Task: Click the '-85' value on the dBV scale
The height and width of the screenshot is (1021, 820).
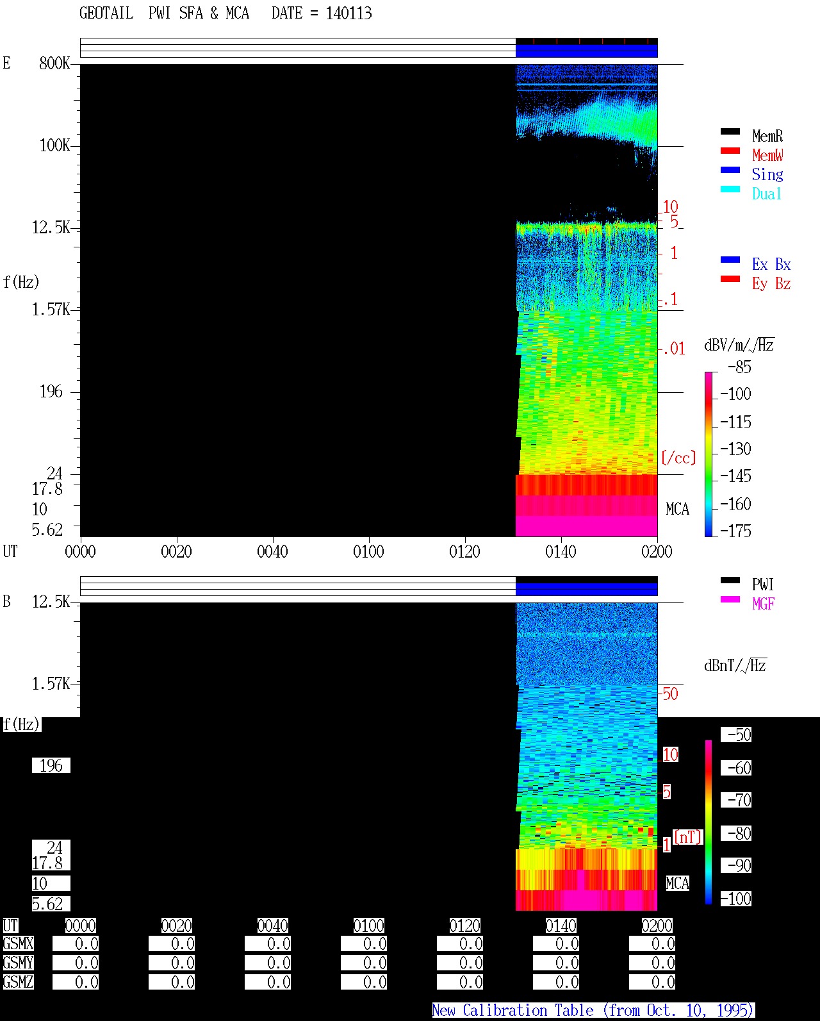Action: pyautogui.click(x=739, y=367)
